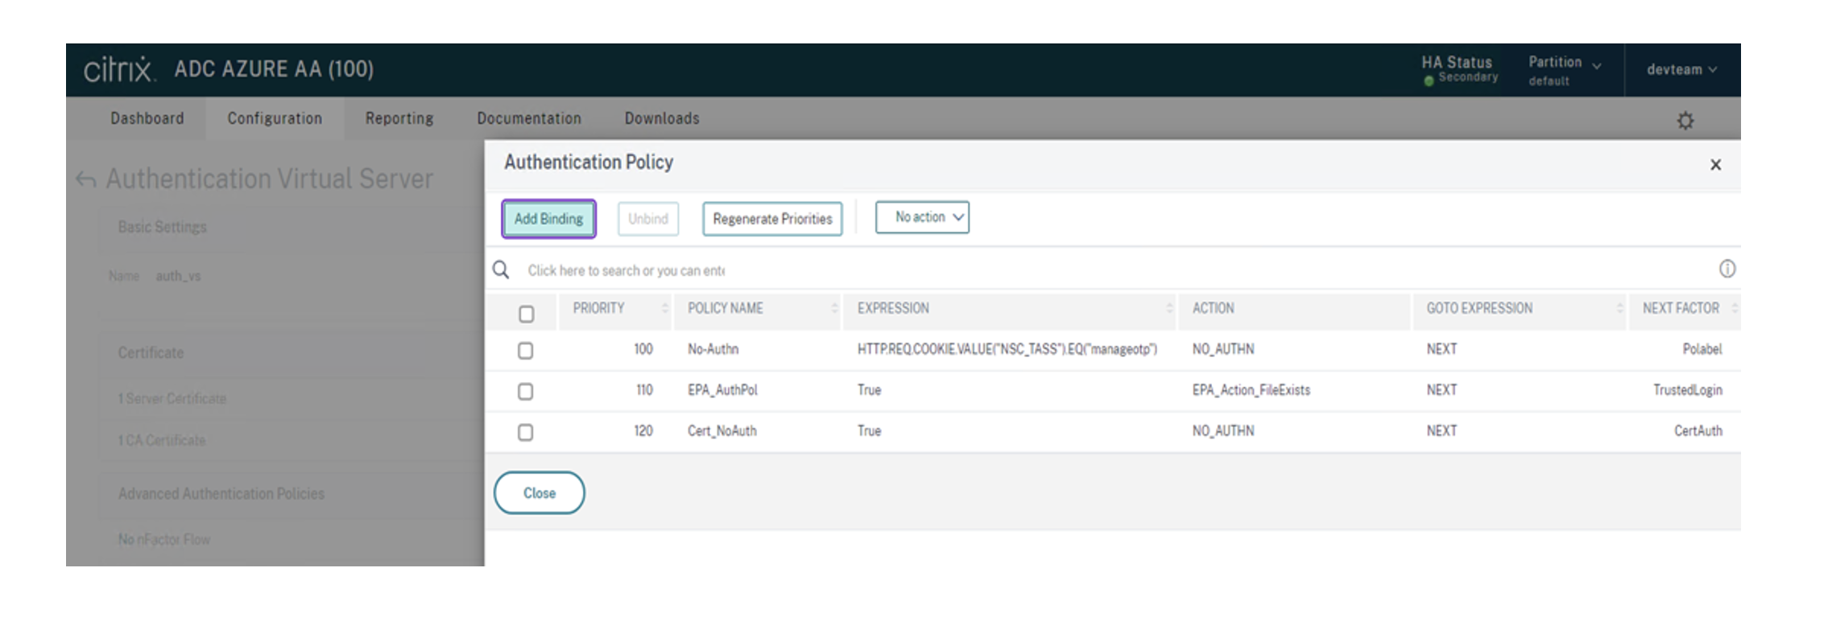
Task: Close the Authentication Policy panel with X
Action: coord(1715,165)
